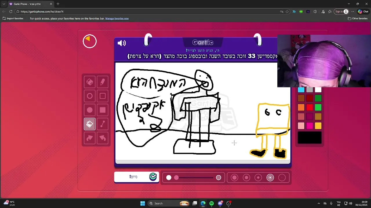
Task: Click the Sign in button
Action: click(341, 12)
